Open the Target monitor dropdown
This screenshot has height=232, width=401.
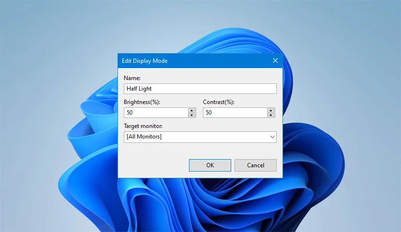pyautogui.click(x=200, y=137)
